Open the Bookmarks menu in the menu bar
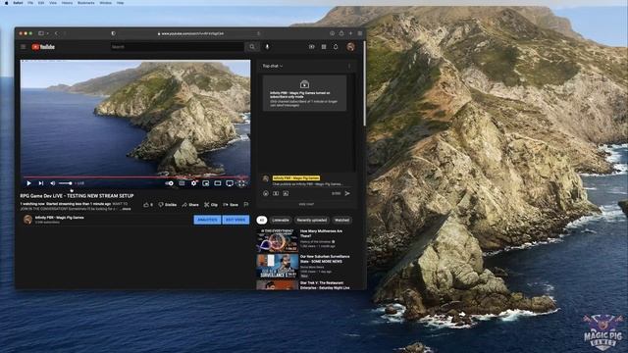This screenshot has height=353, width=628. point(85,3)
